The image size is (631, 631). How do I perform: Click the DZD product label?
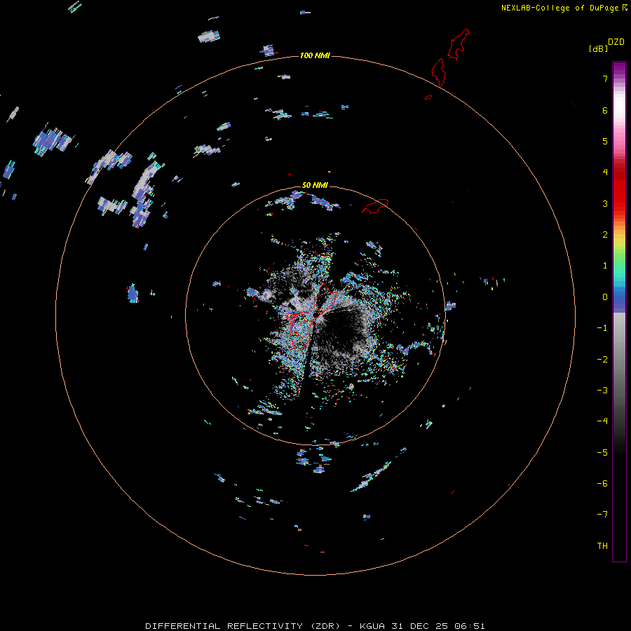(616, 42)
